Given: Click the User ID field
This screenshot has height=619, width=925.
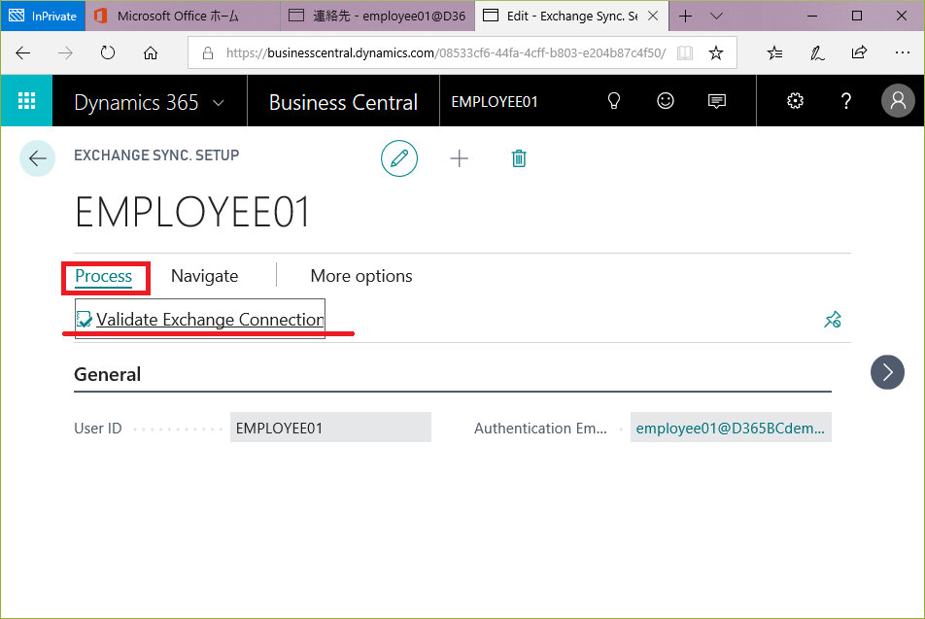Looking at the screenshot, I should click(330, 428).
